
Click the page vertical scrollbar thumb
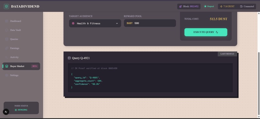(258, 84)
